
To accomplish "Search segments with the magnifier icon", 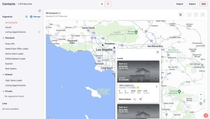I will tap(26, 17).
